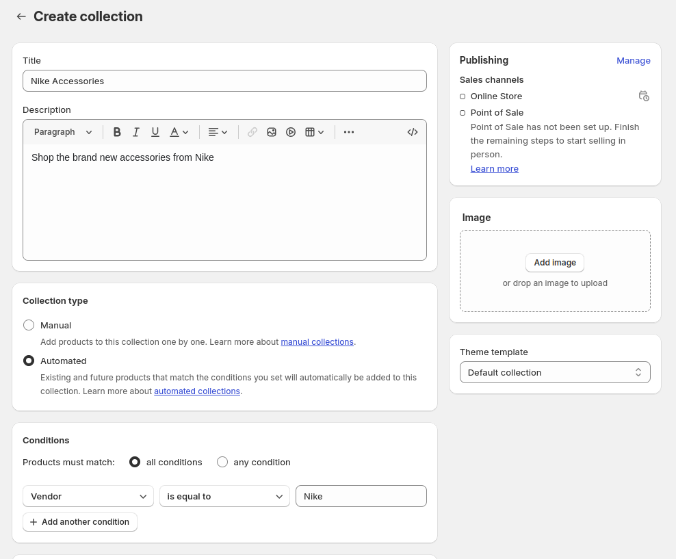The height and width of the screenshot is (559, 676).
Task: Toggle underline formatting in description toolbar
Action: click(x=155, y=132)
